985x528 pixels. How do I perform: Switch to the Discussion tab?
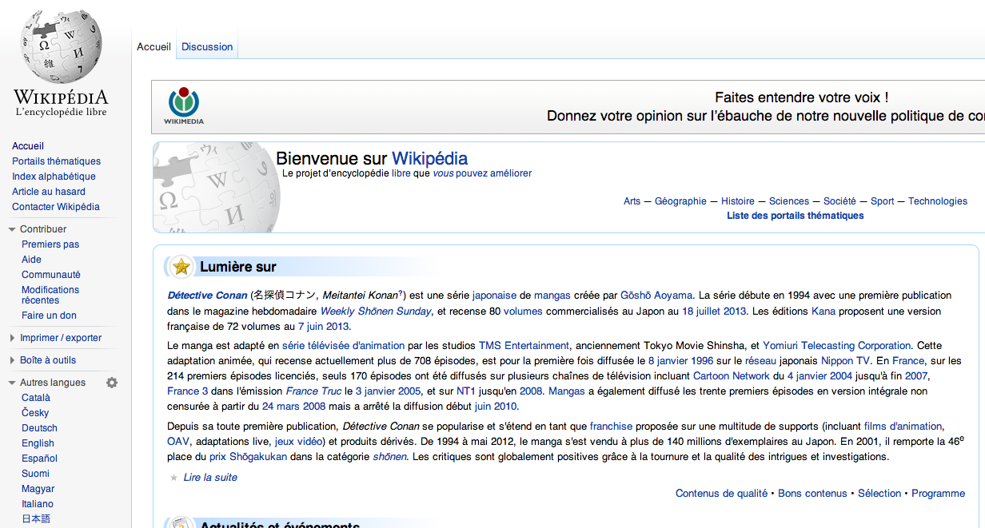[x=207, y=47]
